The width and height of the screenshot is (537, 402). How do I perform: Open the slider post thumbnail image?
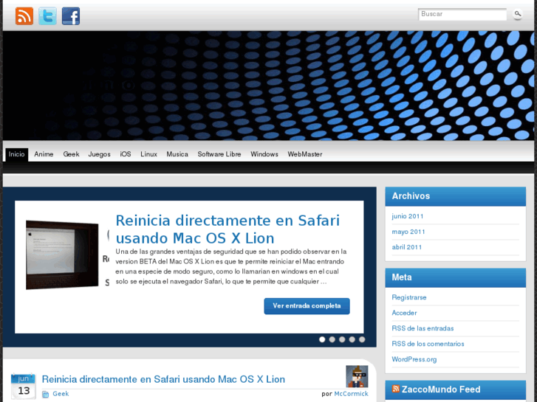pyautogui.click(x=62, y=255)
